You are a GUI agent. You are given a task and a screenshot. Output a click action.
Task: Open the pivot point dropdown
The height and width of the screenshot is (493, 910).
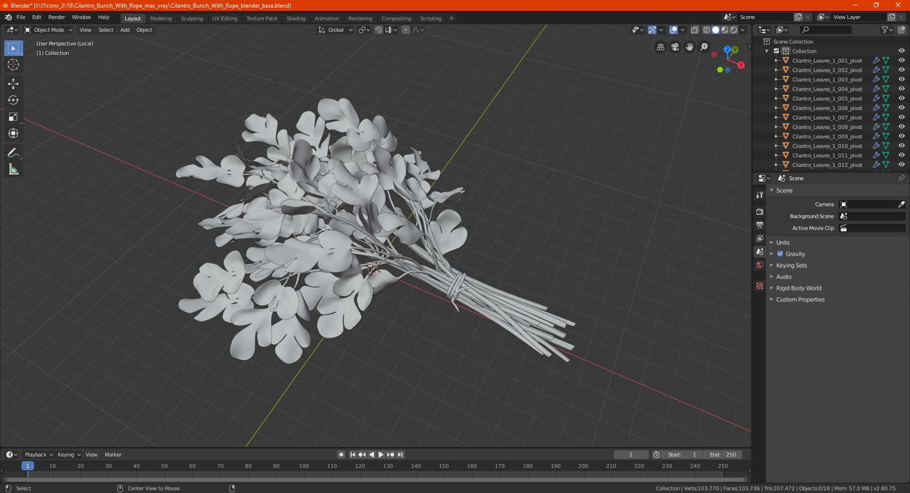pyautogui.click(x=364, y=30)
